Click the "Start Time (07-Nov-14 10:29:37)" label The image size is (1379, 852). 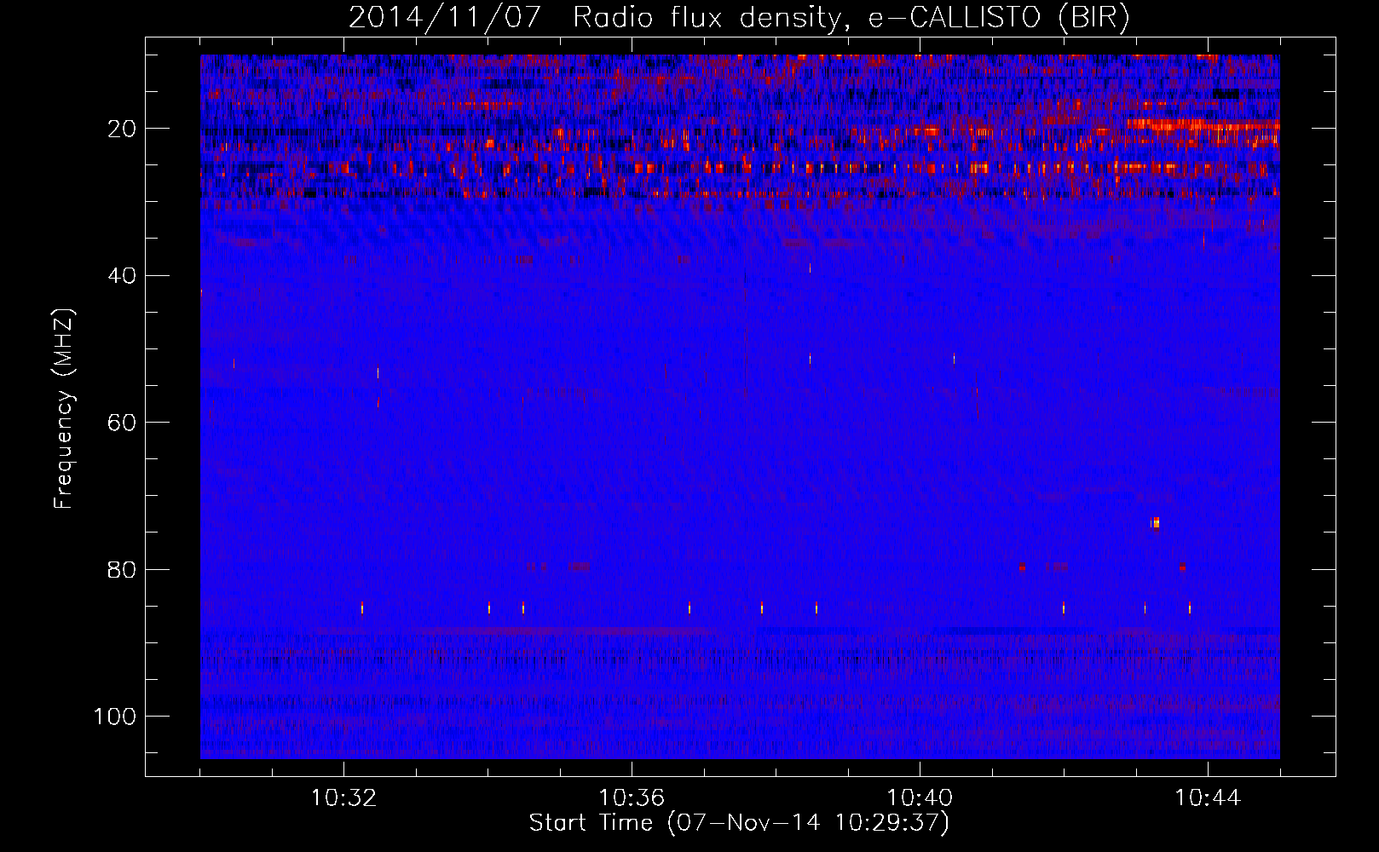[739, 823]
